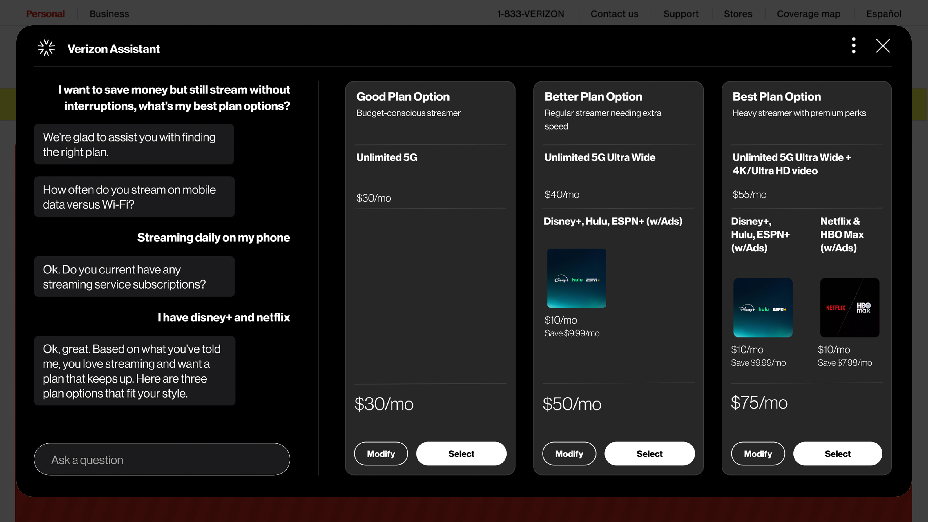928x522 pixels.
Task: Modify the Good Plan Option
Action: tap(381, 454)
